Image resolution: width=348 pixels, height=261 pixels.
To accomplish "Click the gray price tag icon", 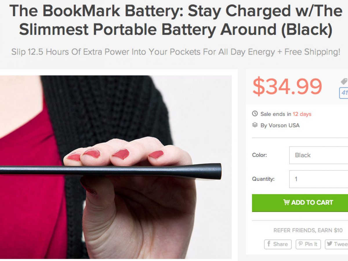I will point(344,81).
